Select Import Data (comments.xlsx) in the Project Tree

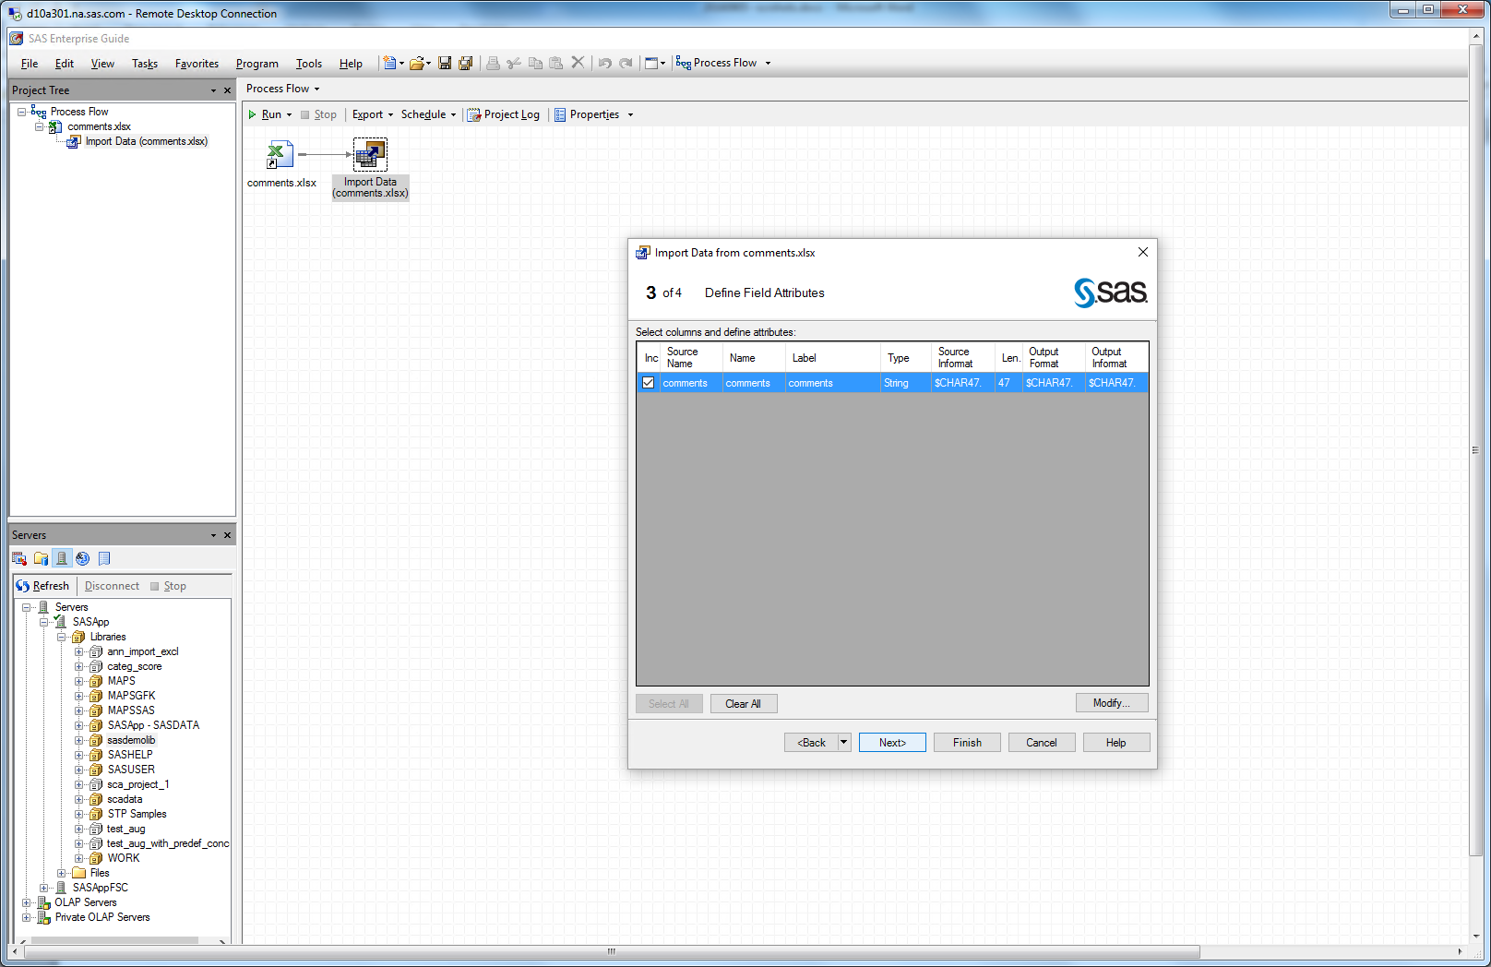(x=146, y=141)
